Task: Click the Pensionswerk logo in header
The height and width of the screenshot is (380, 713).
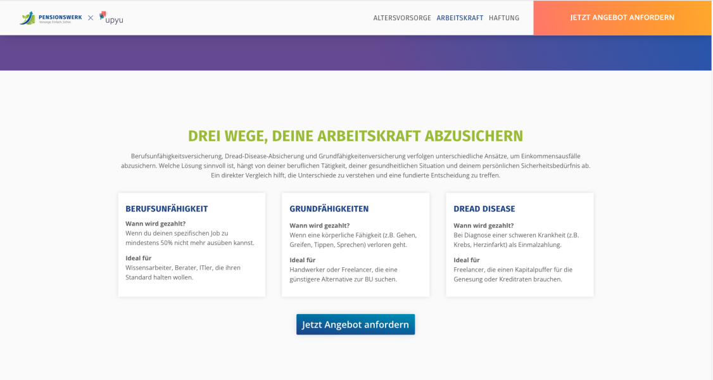Action: click(51, 18)
